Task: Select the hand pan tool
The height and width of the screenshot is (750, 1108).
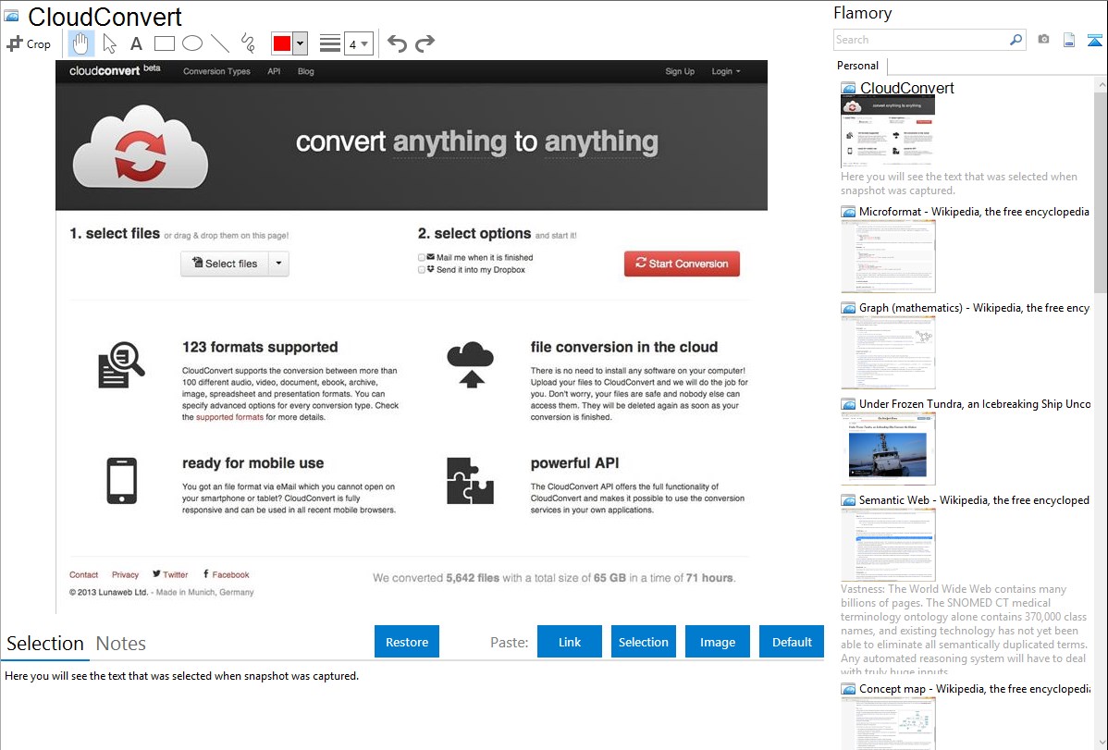Action: coord(81,43)
